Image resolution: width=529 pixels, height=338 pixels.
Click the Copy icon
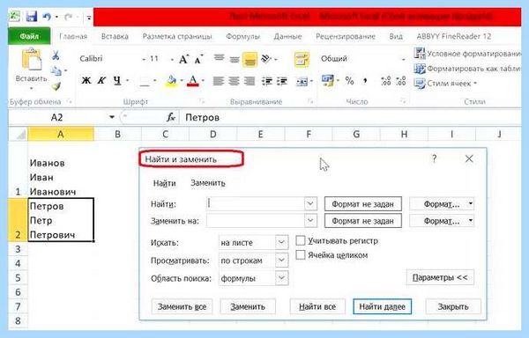(x=56, y=71)
